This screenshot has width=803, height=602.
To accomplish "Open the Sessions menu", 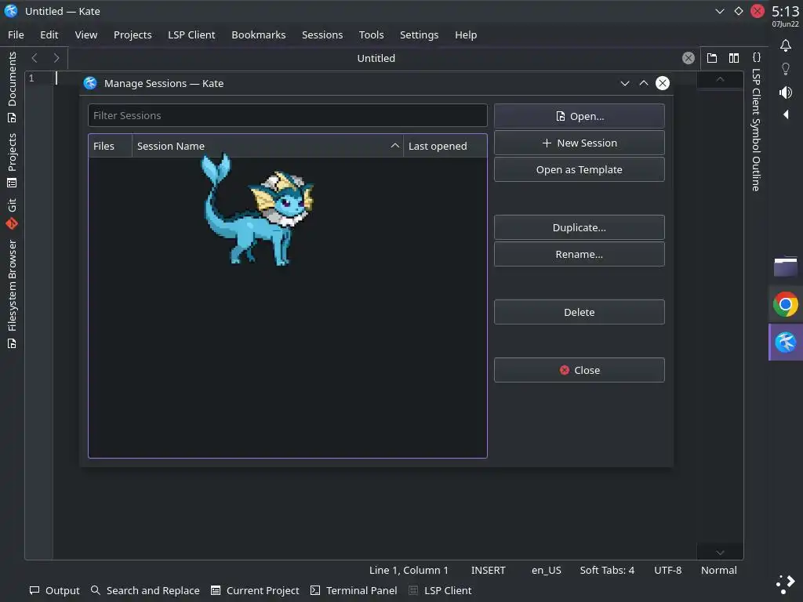I will tap(322, 34).
